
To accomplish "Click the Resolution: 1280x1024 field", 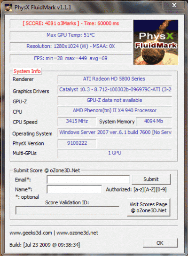I will tap(70, 47).
